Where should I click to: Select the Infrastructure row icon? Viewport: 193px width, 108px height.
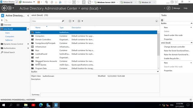[32, 47]
